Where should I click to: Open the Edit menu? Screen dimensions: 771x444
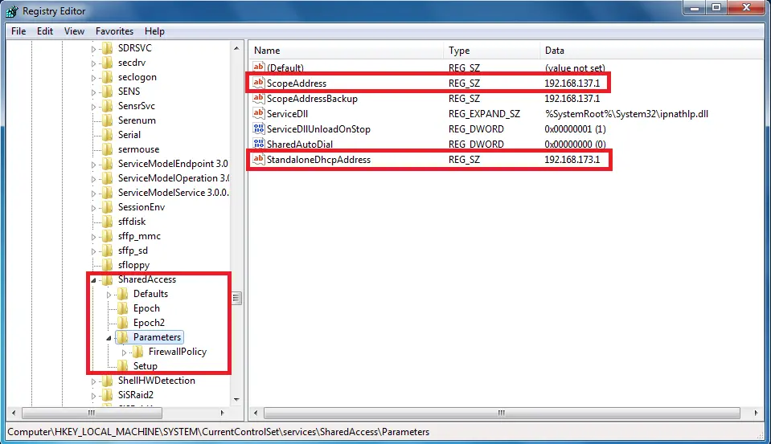coord(45,31)
